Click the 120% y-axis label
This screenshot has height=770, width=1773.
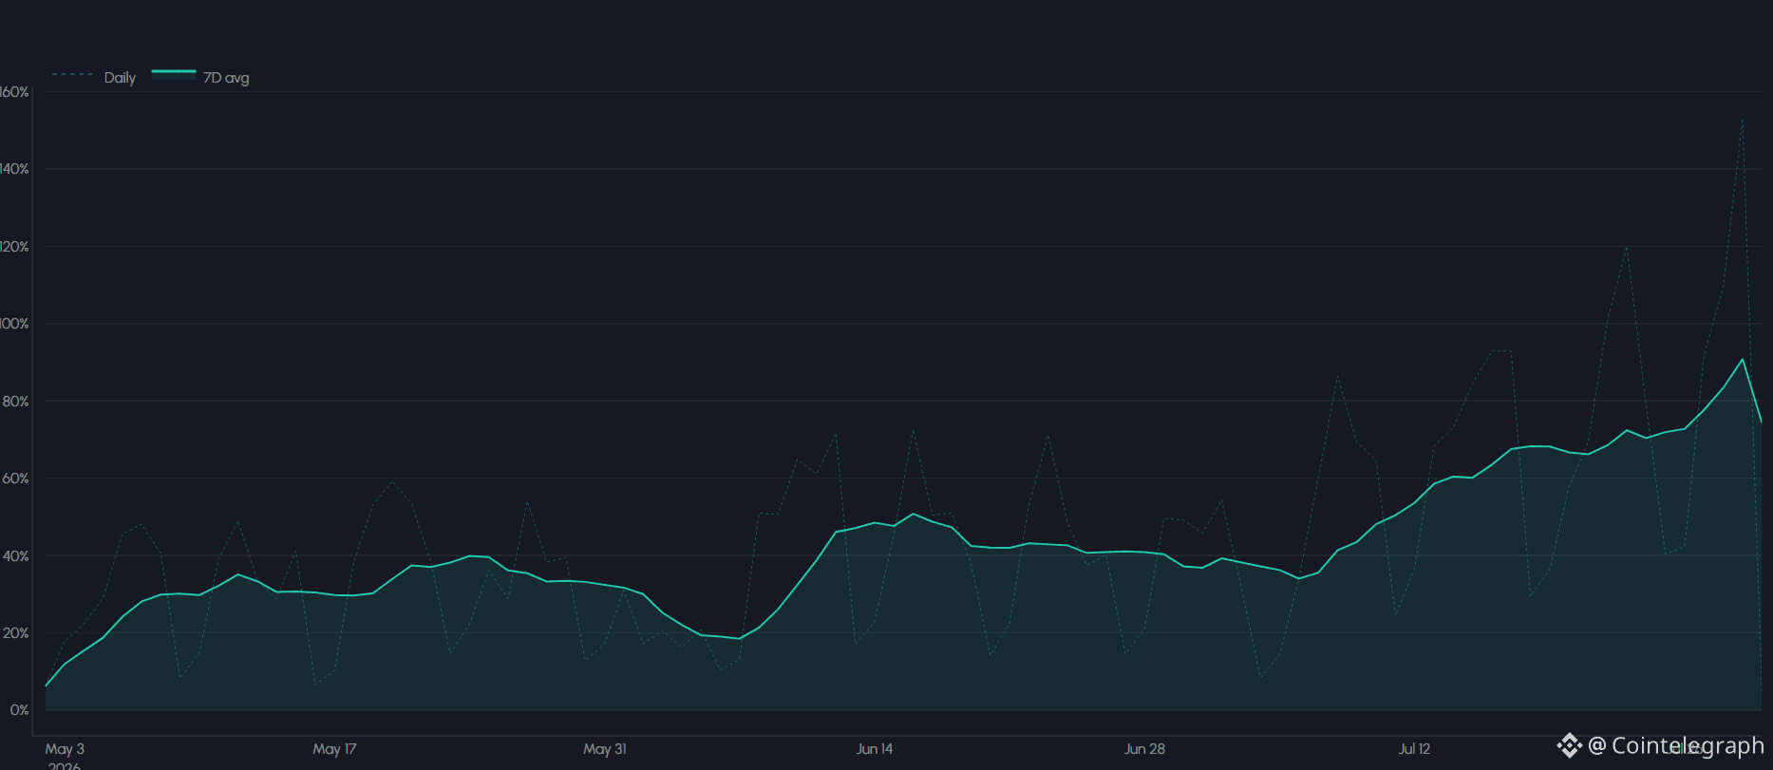(x=14, y=247)
